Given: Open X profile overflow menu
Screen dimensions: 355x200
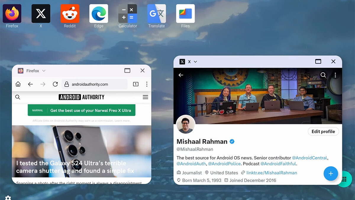Looking at the screenshot, I should [x=335, y=75].
